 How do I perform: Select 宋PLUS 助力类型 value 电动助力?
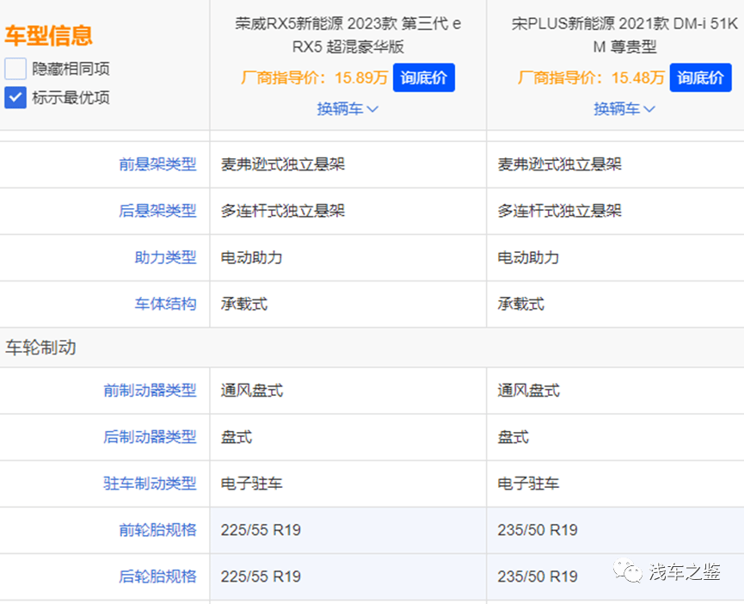(x=528, y=257)
